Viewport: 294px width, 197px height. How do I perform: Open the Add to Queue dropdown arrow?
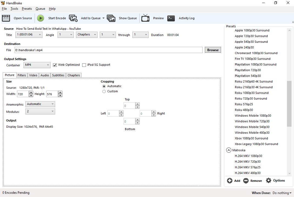(x=103, y=18)
